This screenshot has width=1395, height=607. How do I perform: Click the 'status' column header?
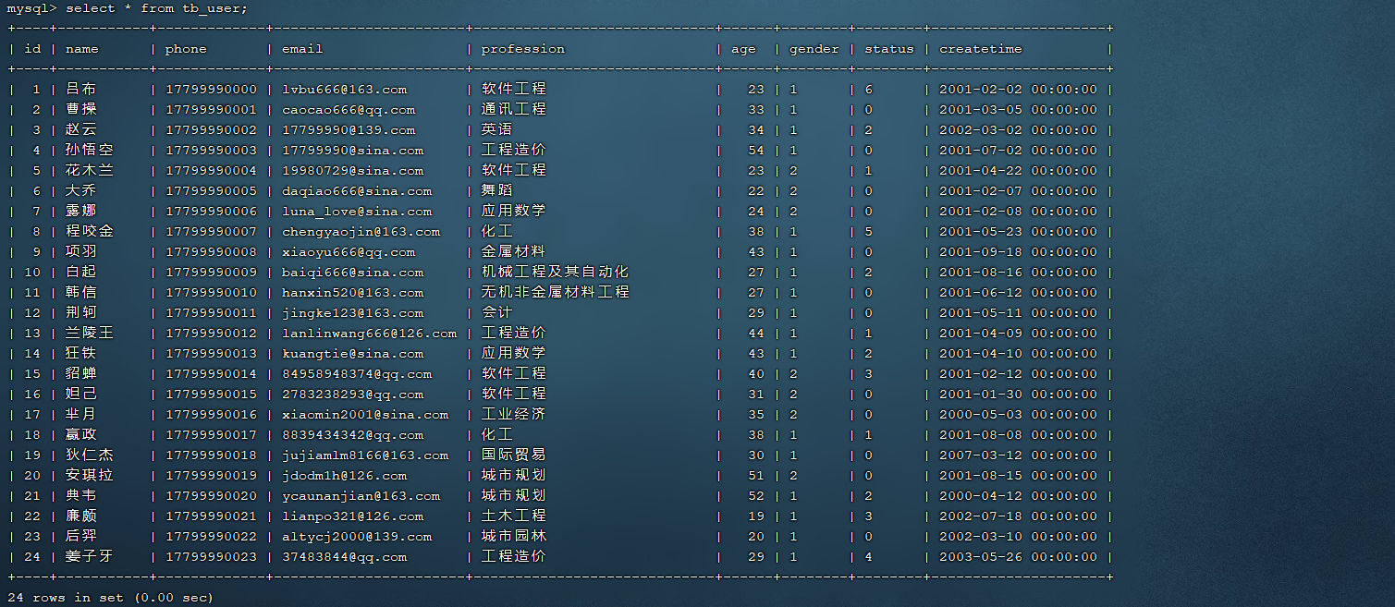pyautogui.click(x=888, y=49)
